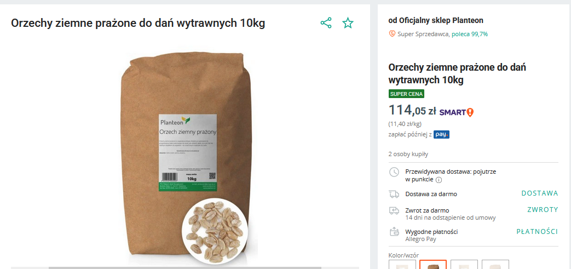This screenshot has height=269, width=571.
Task: Click the payments wallet icon
Action: pyautogui.click(x=394, y=231)
